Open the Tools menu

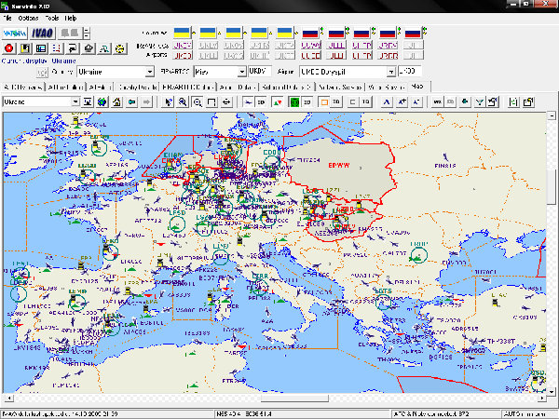[52, 18]
